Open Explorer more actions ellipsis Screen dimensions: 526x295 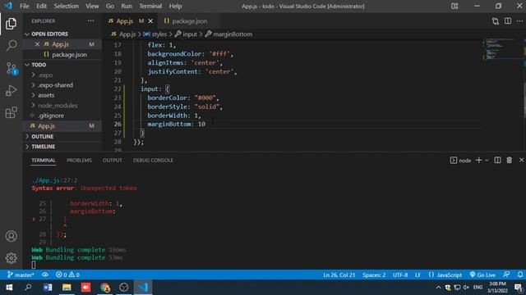click(x=91, y=20)
